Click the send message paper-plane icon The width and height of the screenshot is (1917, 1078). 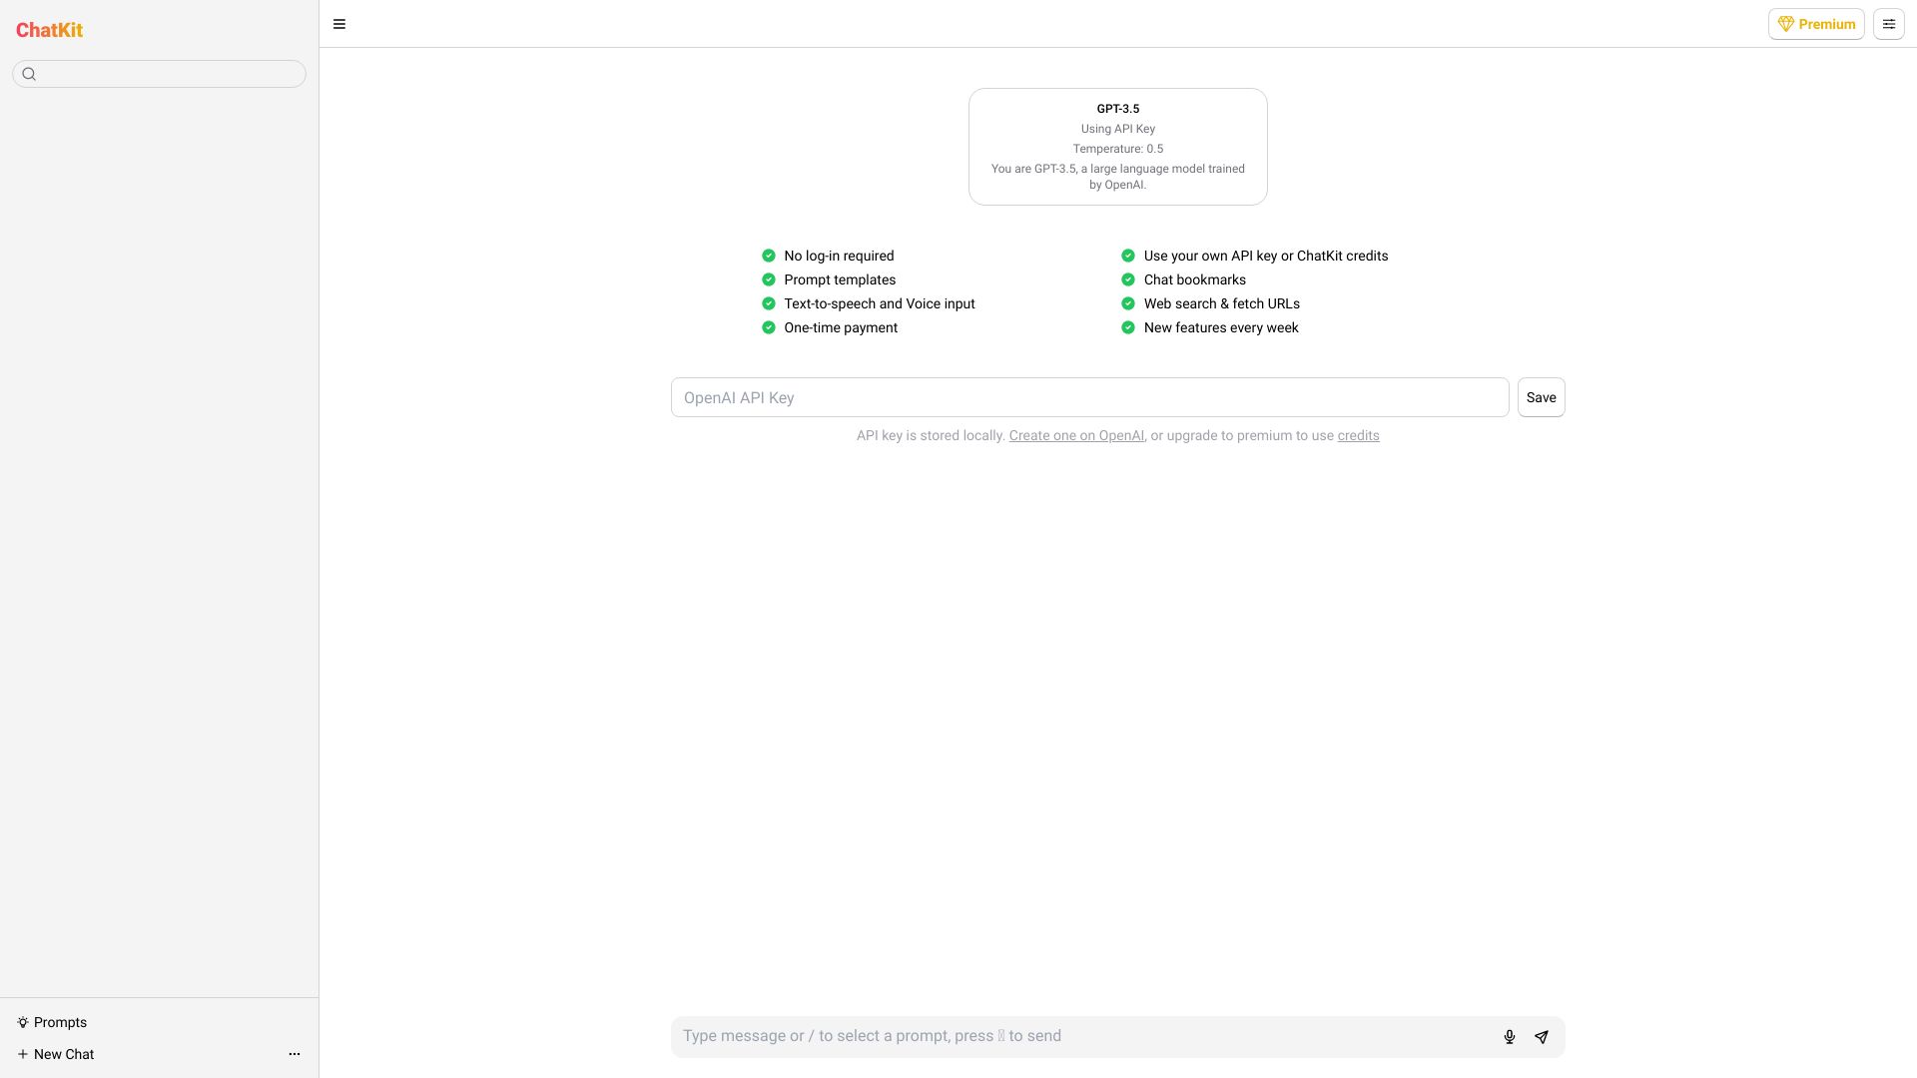1542,1037
